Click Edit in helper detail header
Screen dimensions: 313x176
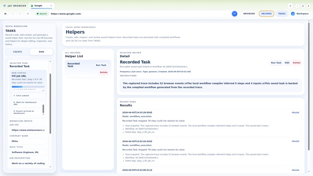287,63
